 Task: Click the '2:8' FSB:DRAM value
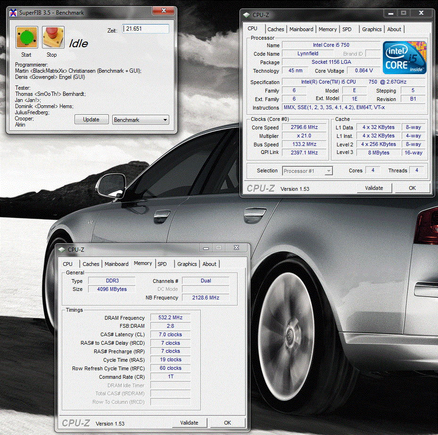click(170, 326)
